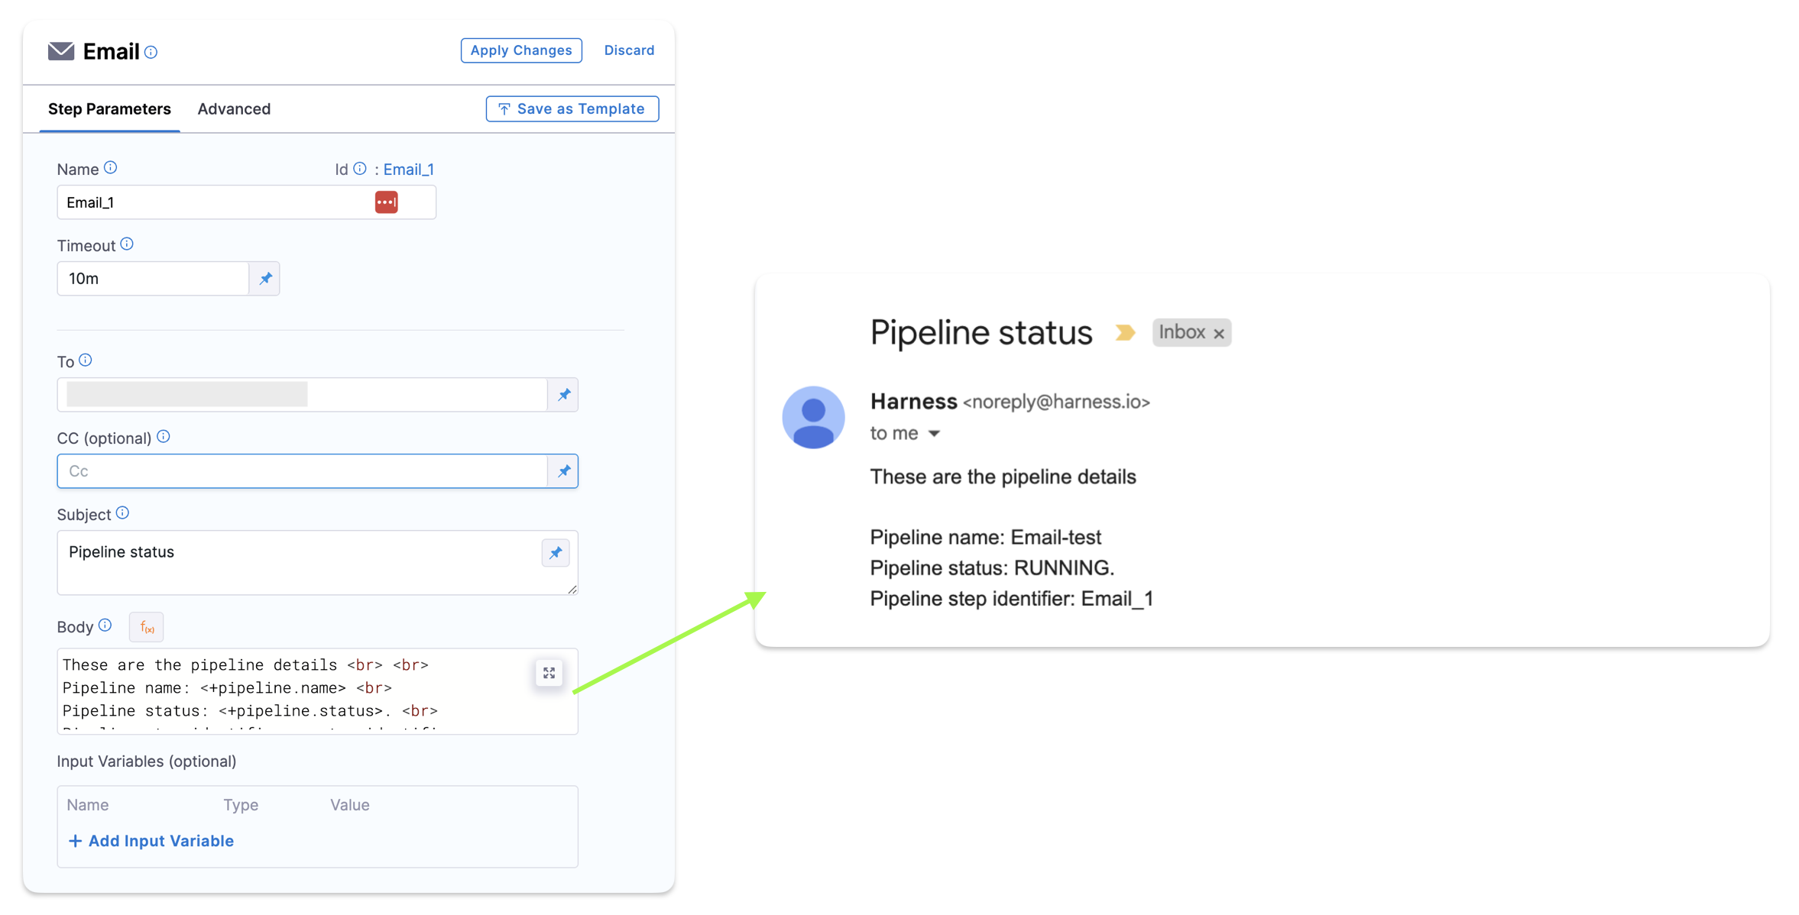Remove the Inbox label with the x
This screenshot has height=915, width=1799.
(x=1219, y=334)
